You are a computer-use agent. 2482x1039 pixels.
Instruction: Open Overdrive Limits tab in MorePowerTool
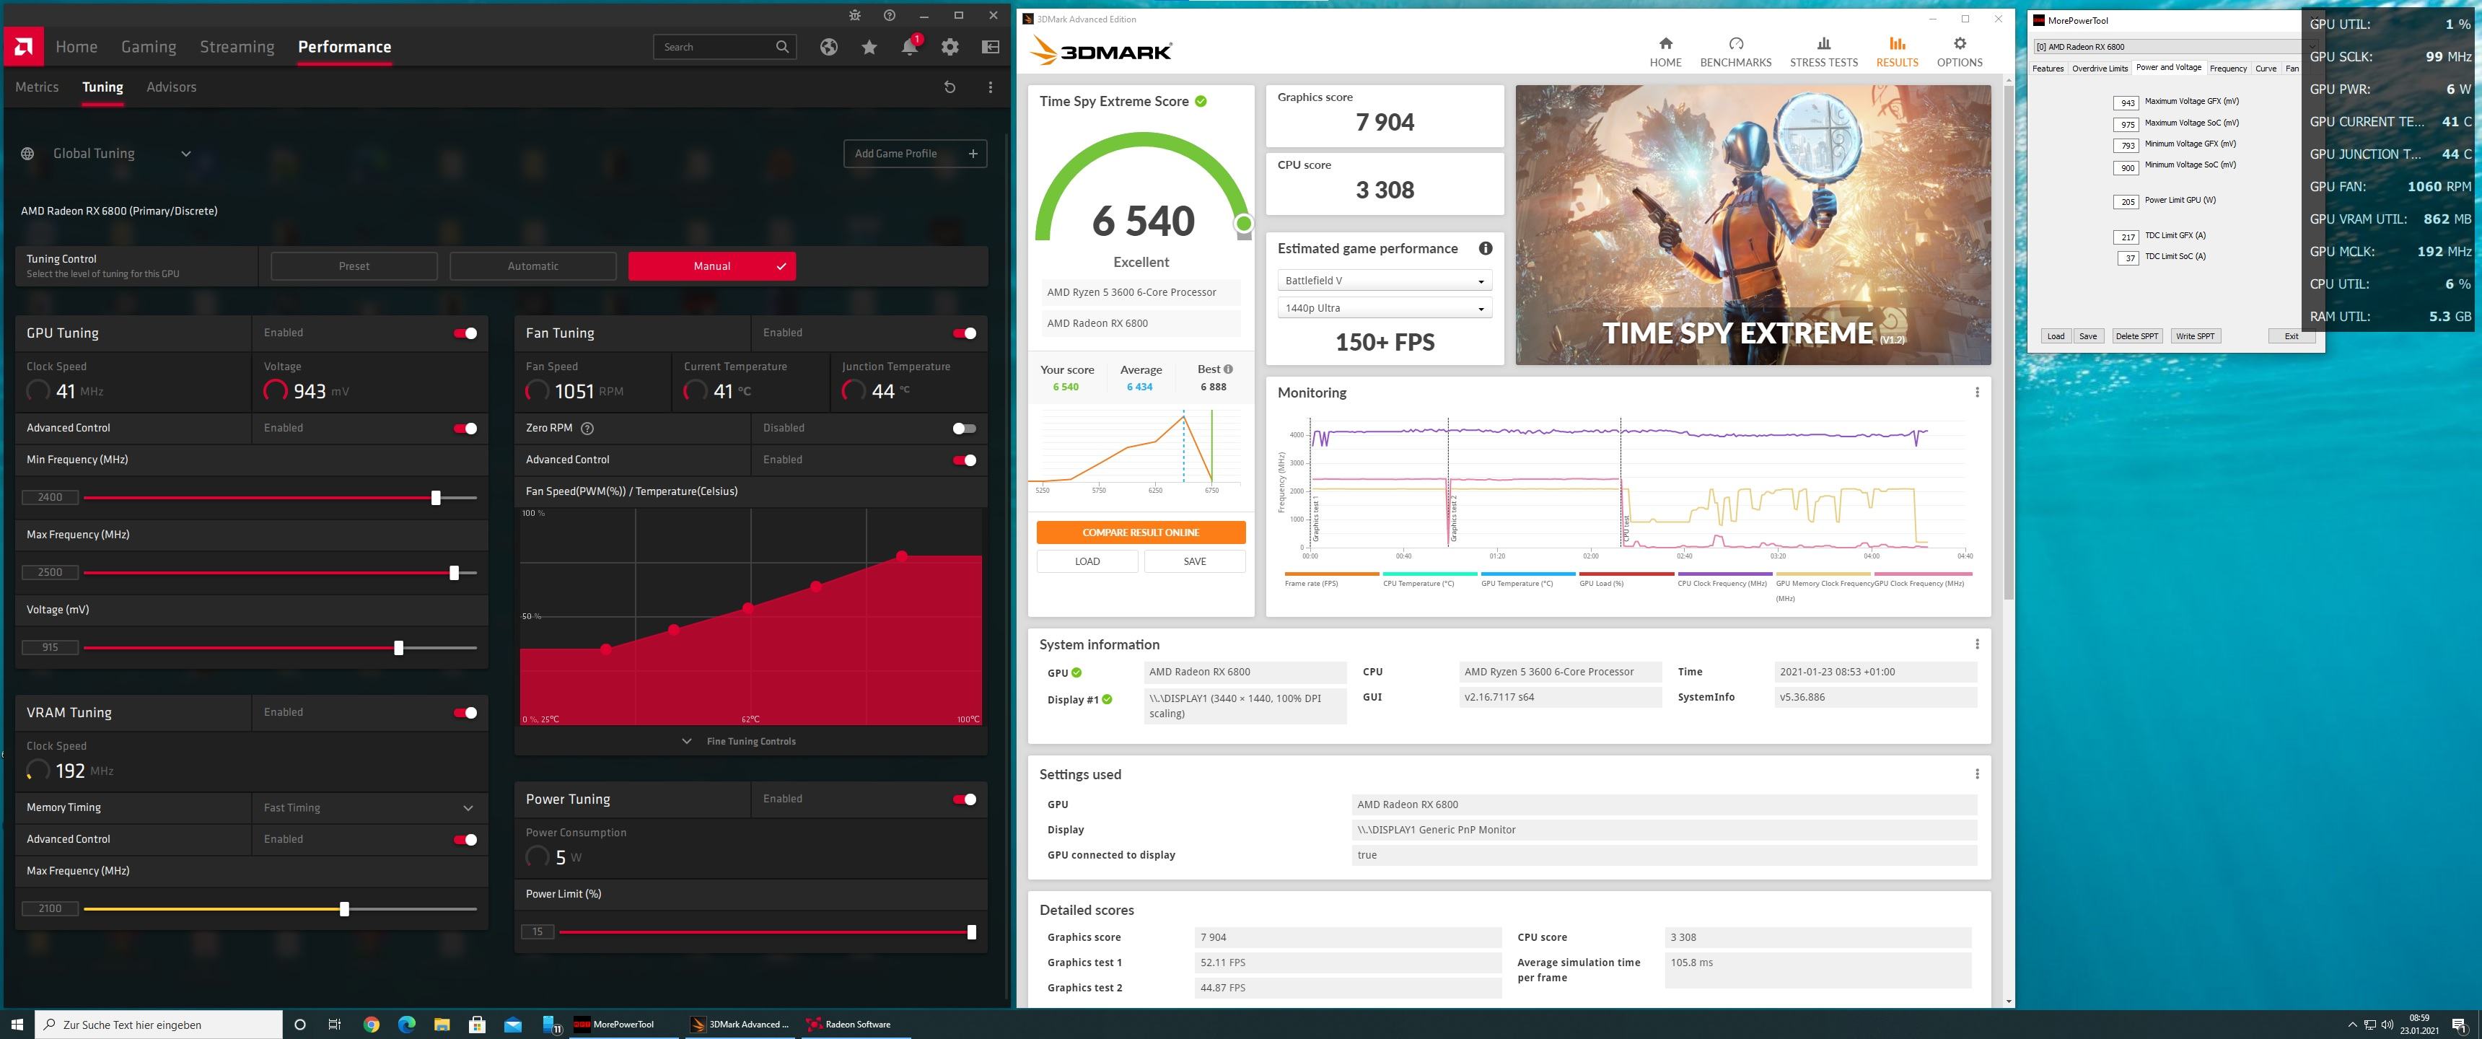coord(2100,69)
